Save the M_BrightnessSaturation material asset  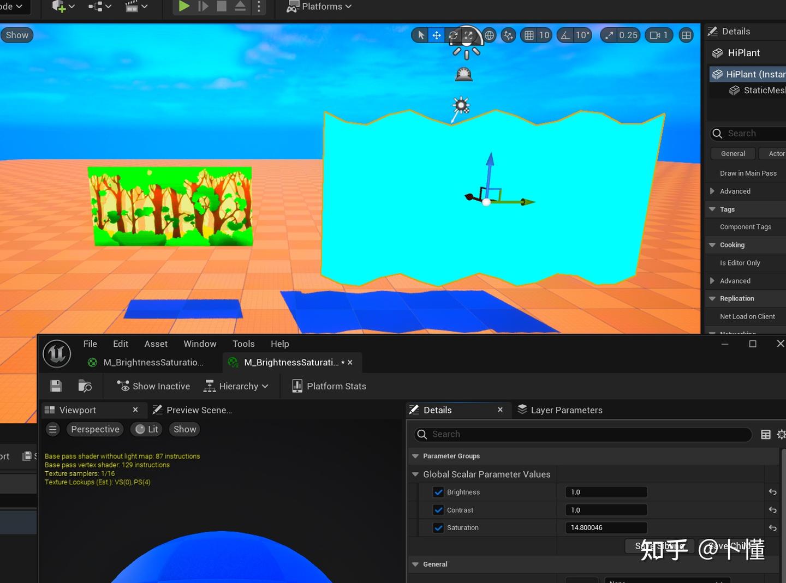[x=56, y=386]
